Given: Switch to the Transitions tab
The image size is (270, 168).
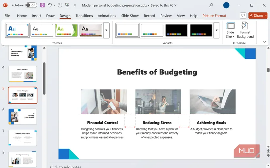Looking at the screenshot, I should tap(84, 16).
